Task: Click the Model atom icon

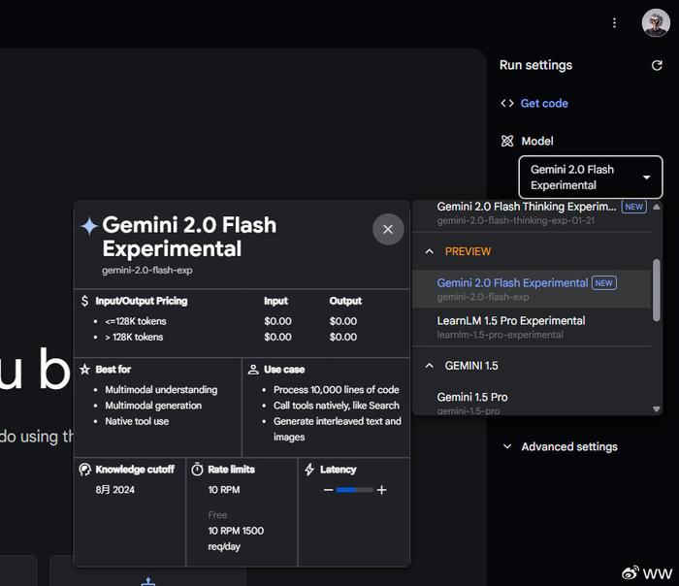Action: tap(507, 141)
